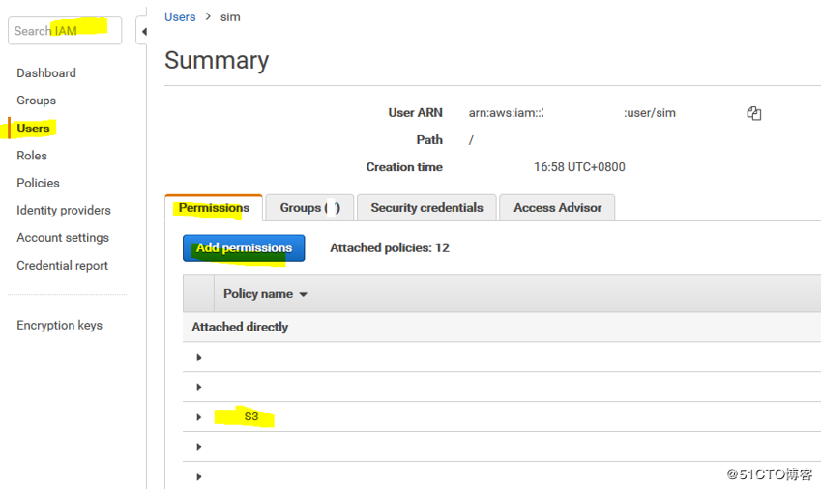Expand the first attached policy row
821x489 pixels.
[x=199, y=358]
